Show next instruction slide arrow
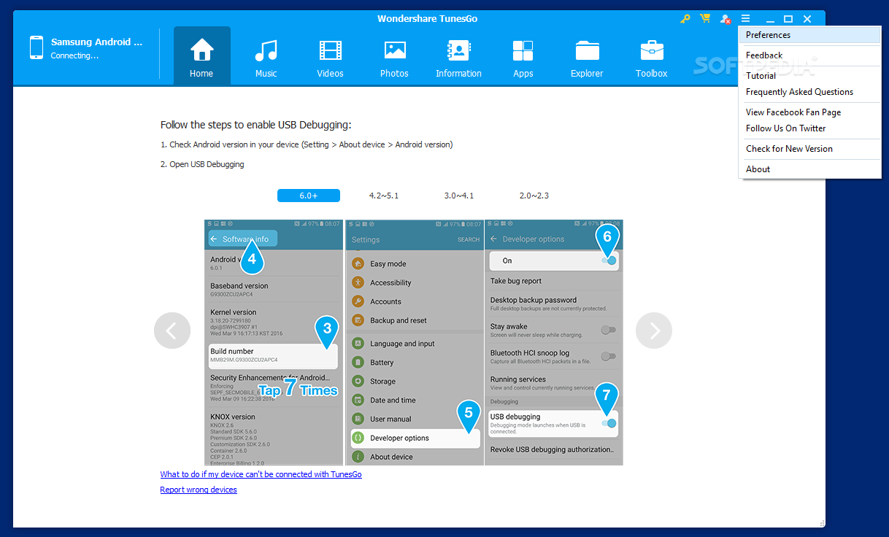889x537 pixels. (654, 331)
